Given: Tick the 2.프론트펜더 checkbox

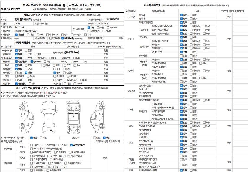Looking at the screenshot, I should (x=43, y=145).
